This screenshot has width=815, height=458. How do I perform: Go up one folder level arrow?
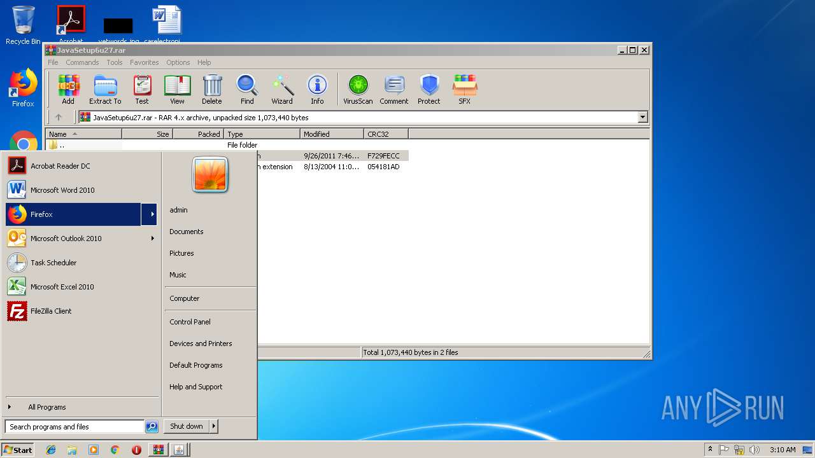(59, 117)
